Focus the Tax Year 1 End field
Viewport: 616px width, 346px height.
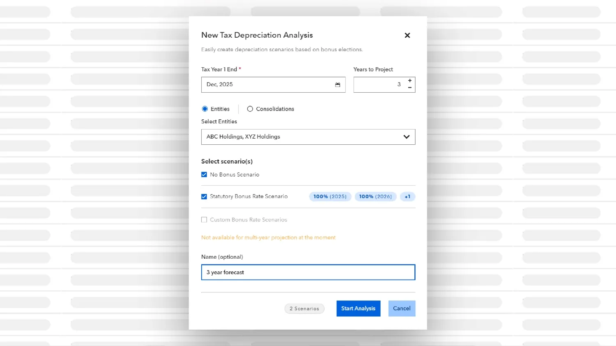[273, 84]
